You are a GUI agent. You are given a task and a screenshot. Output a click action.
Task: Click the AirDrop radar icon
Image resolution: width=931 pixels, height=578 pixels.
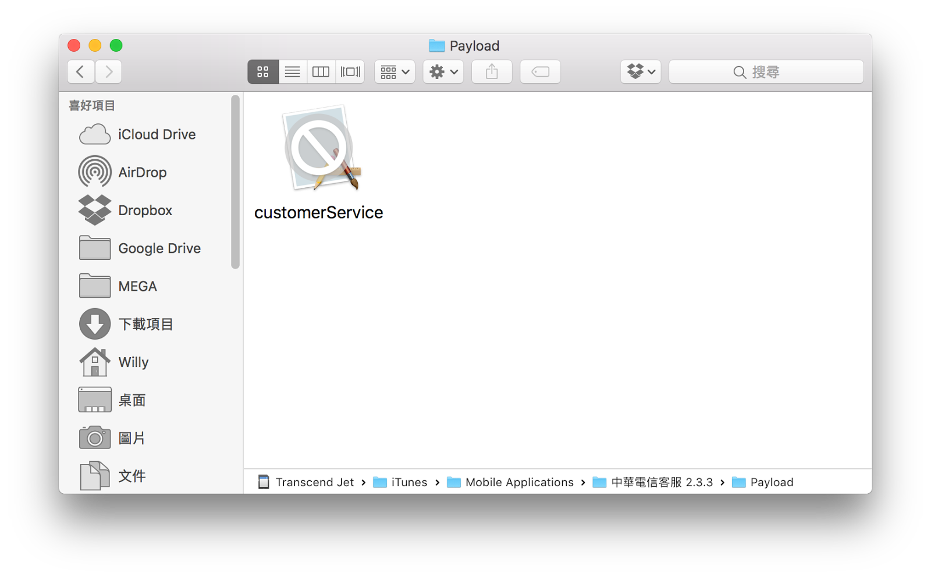tap(95, 172)
